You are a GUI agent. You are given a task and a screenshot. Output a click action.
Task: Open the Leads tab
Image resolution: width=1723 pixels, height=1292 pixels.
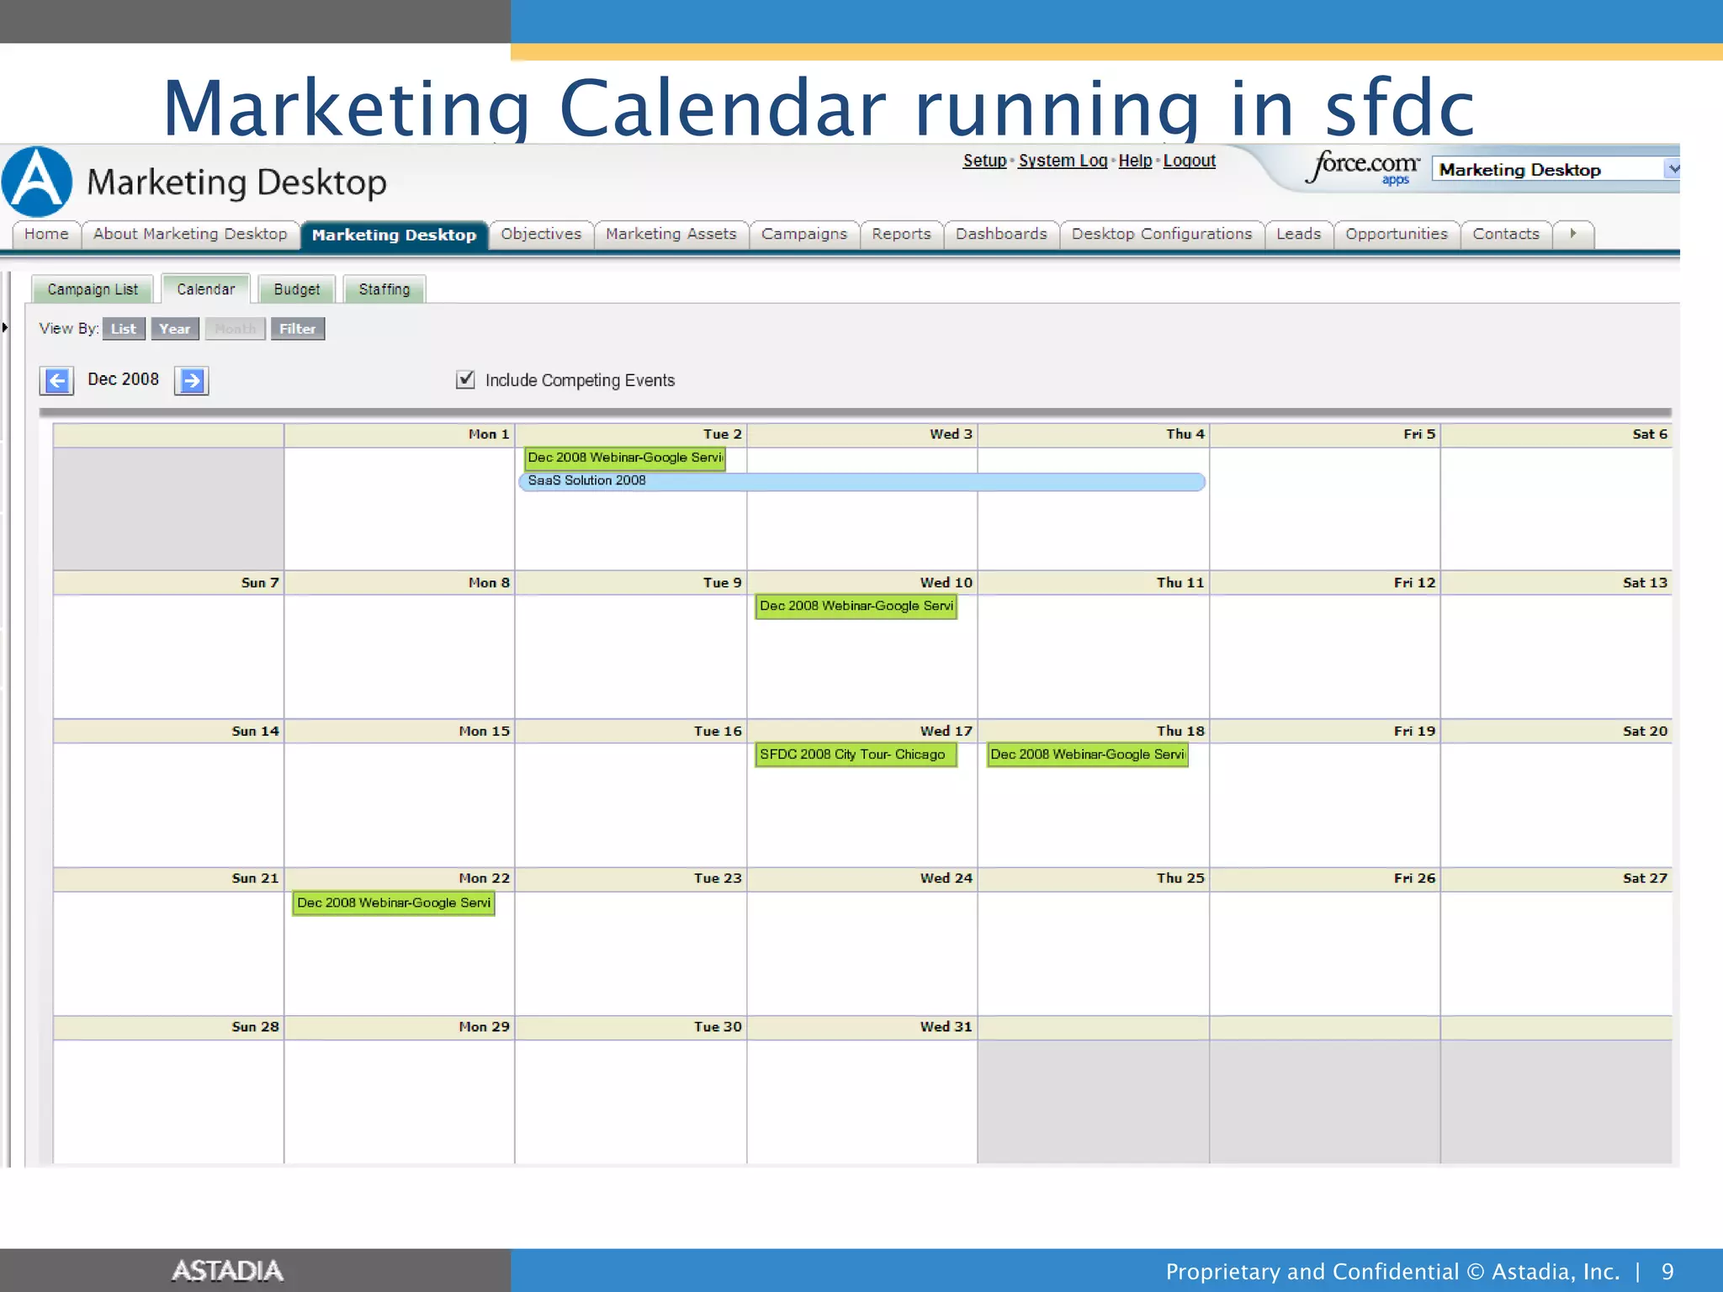click(1298, 234)
